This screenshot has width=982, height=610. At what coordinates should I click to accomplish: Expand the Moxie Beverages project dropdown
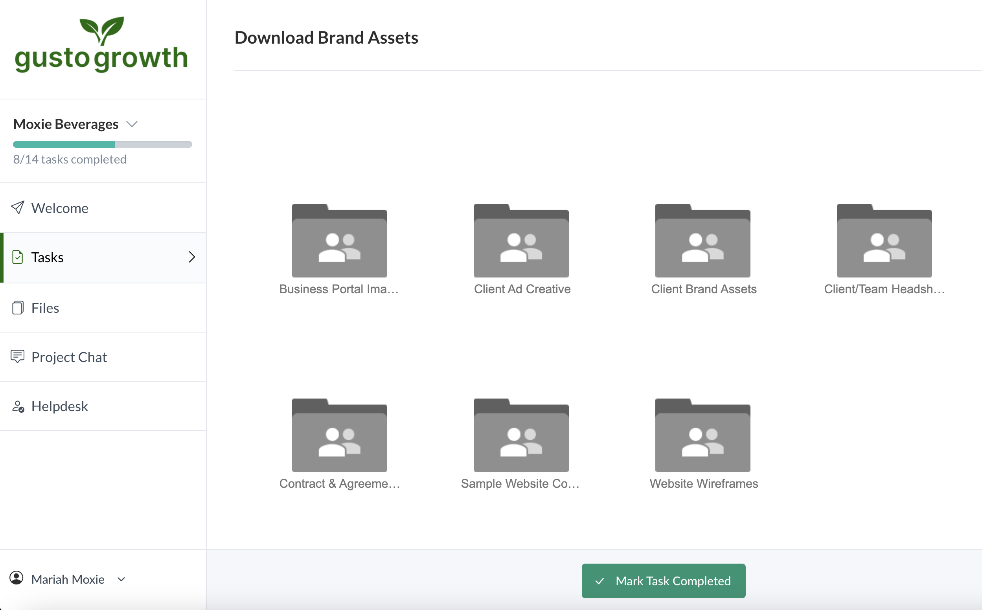point(132,124)
